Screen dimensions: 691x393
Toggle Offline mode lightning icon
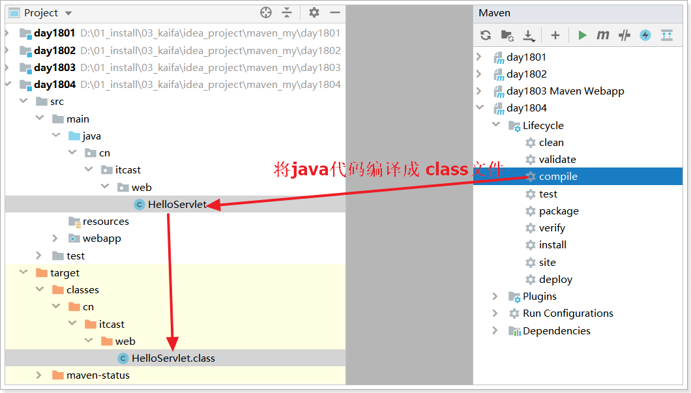[645, 35]
